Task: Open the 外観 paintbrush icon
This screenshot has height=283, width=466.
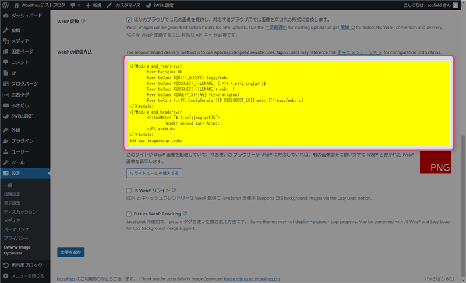Action: click(6, 130)
